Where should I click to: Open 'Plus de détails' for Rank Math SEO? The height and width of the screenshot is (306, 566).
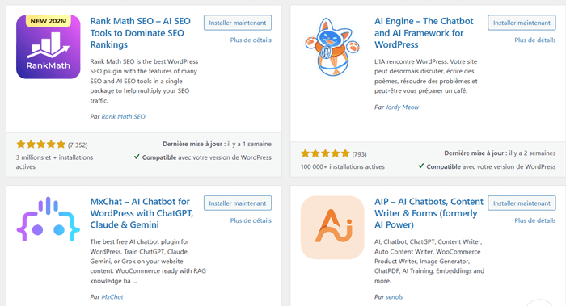click(251, 40)
